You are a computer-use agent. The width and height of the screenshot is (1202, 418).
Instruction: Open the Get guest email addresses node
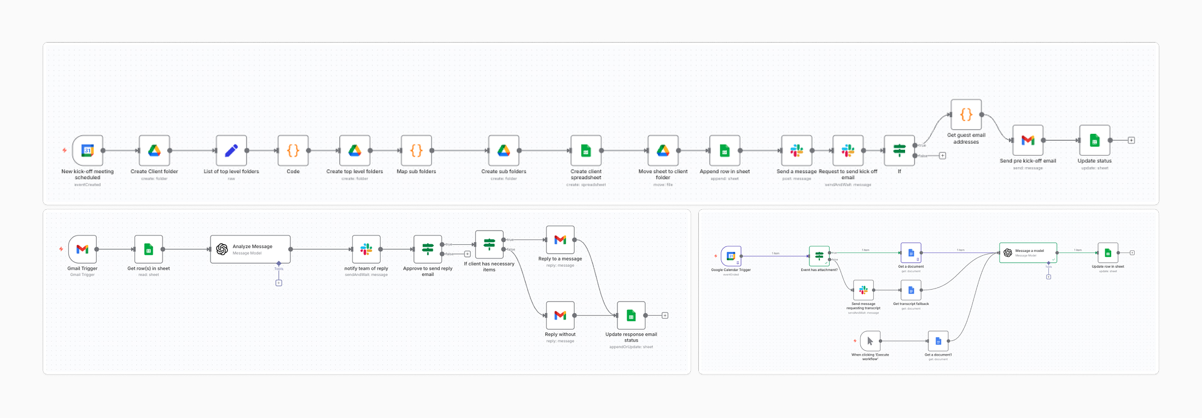coord(966,115)
